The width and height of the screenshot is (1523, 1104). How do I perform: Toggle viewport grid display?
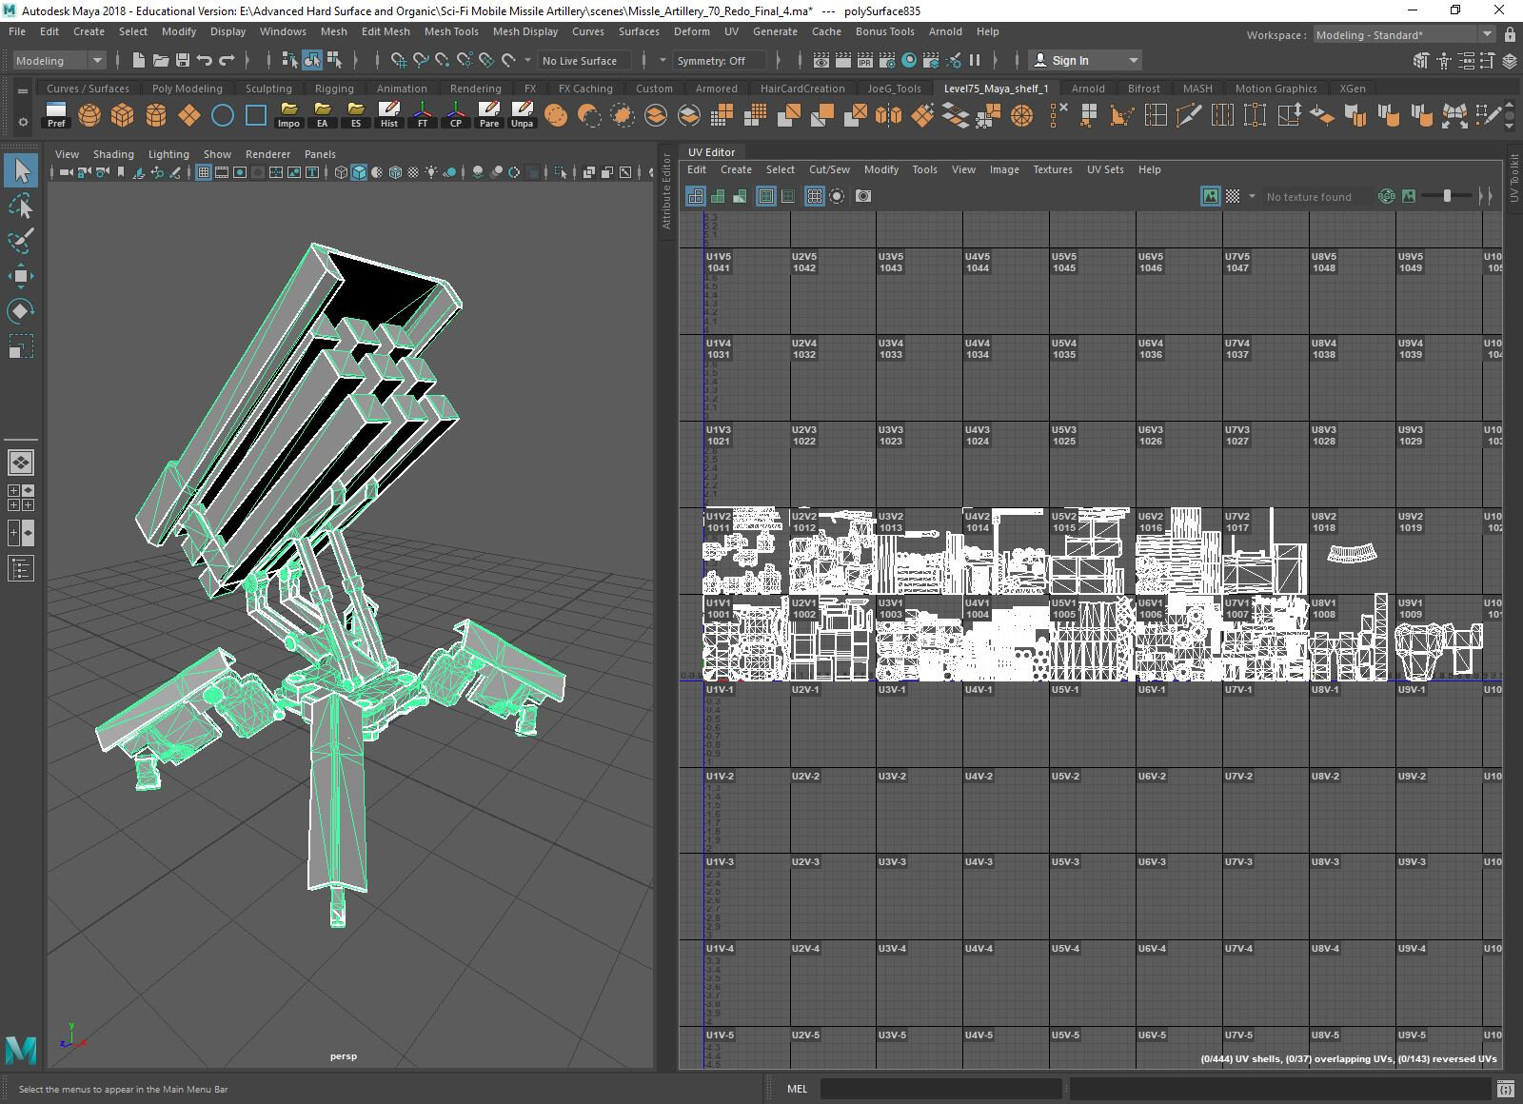(x=204, y=172)
